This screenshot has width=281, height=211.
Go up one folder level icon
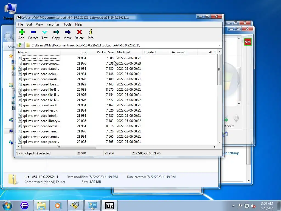coord(19,45)
